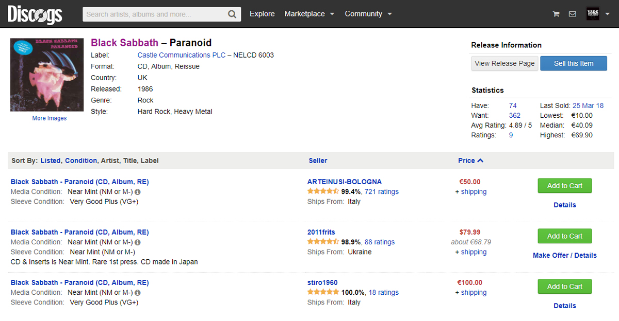Viewport: 619px width, 321px height.
Task: Click info icon on 2011frits listing media condition
Action: [x=138, y=242]
